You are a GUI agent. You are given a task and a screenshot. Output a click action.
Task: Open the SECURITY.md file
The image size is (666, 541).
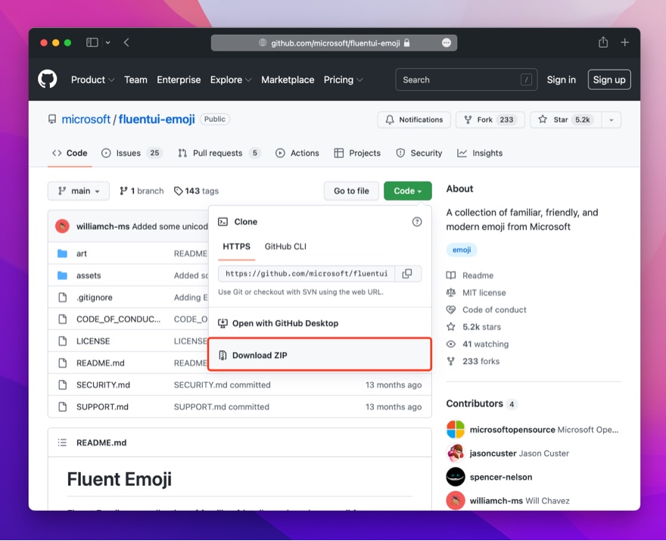(103, 384)
